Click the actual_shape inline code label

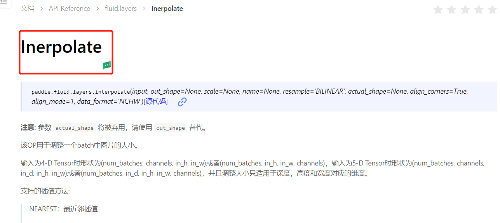[x=75, y=128]
